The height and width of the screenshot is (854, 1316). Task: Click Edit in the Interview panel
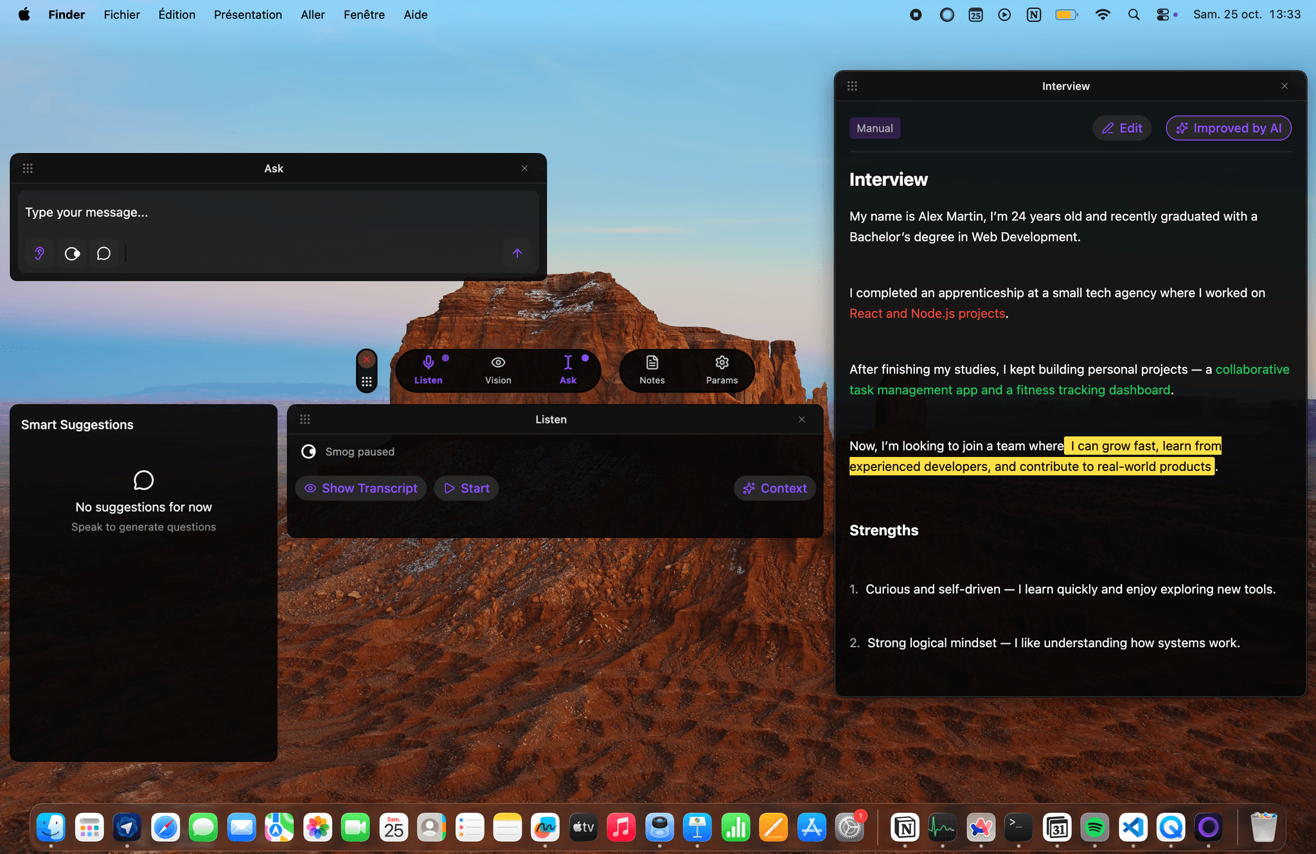pos(1122,128)
